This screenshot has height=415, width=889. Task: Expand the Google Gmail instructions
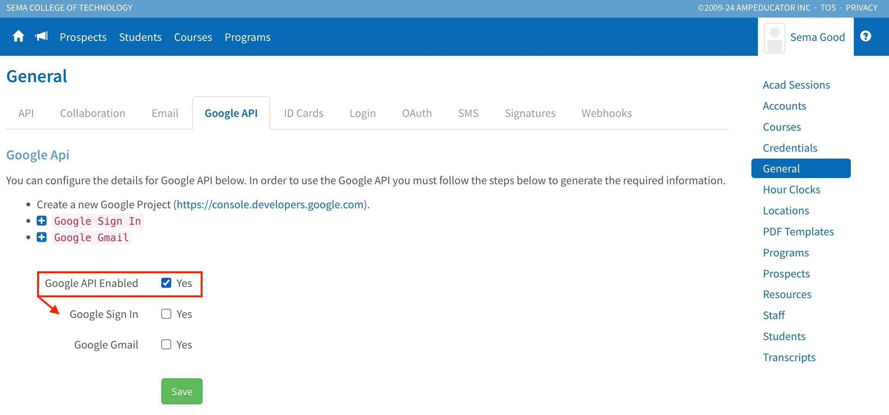(42, 237)
